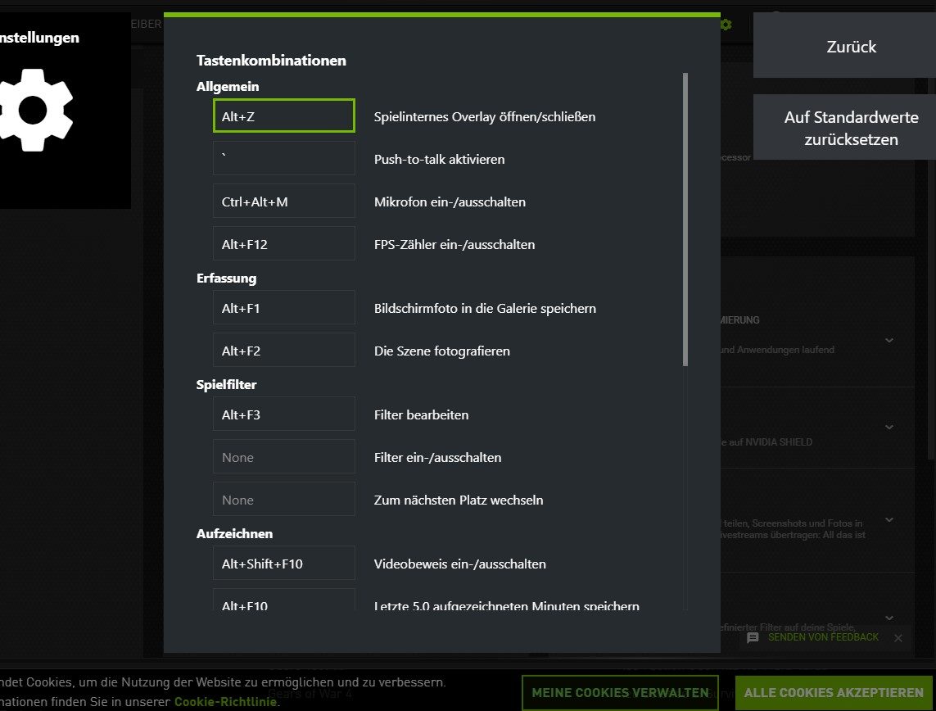This screenshot has width=936, height=711.
Task: Set shortcut for Zum nächsten Platz wechseln
Action: click(x=284, y=499)
